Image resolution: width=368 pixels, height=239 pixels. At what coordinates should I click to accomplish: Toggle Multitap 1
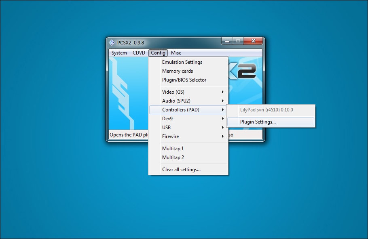point(188,149)
